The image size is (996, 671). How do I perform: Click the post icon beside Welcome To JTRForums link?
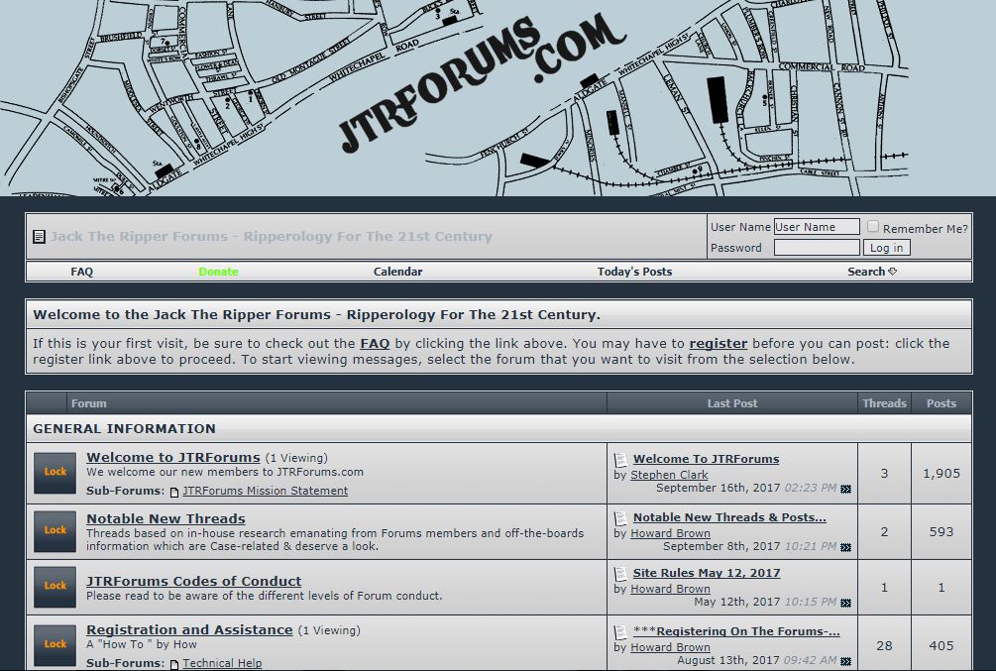620,458
